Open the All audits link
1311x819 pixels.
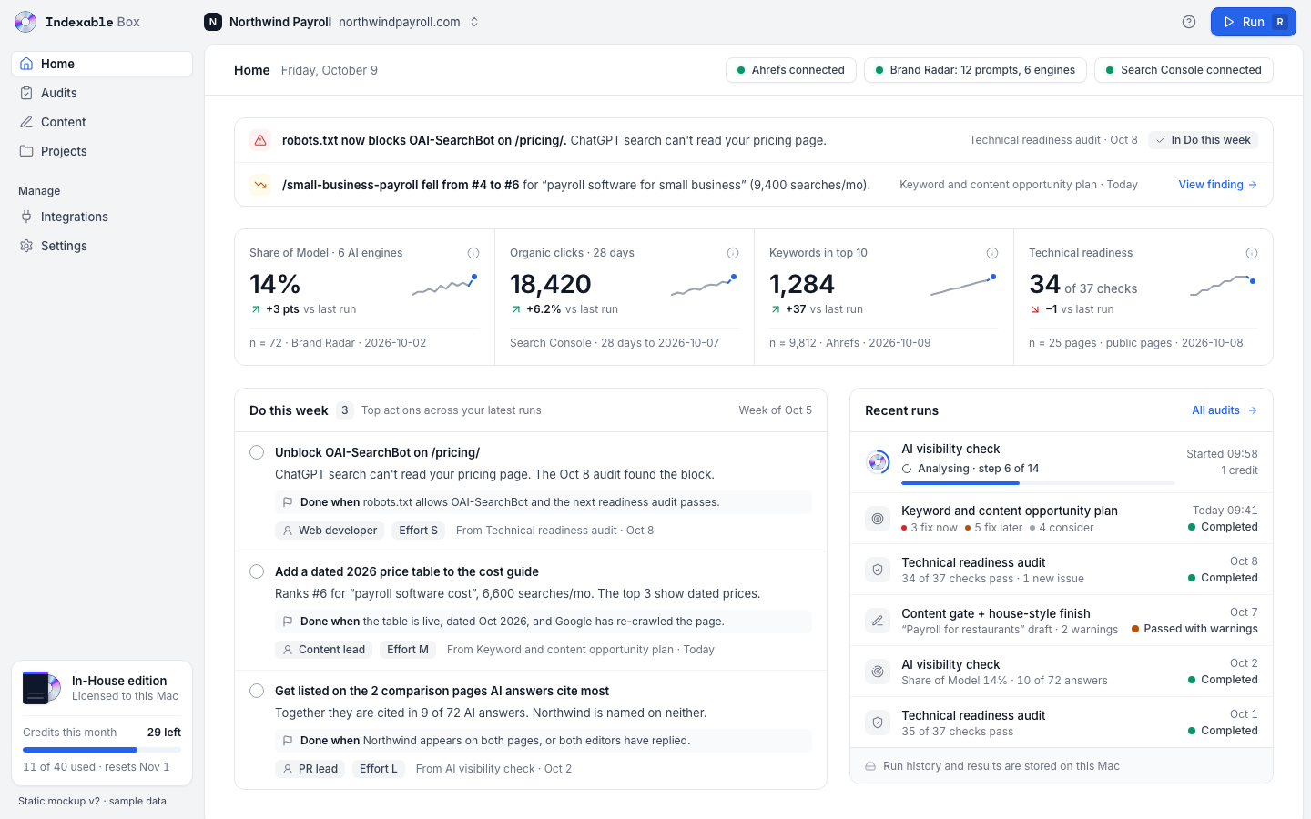point(1225,410)
